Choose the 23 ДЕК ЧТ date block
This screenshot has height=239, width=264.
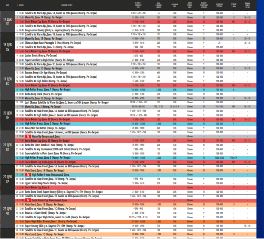click(x=8, y=211)
